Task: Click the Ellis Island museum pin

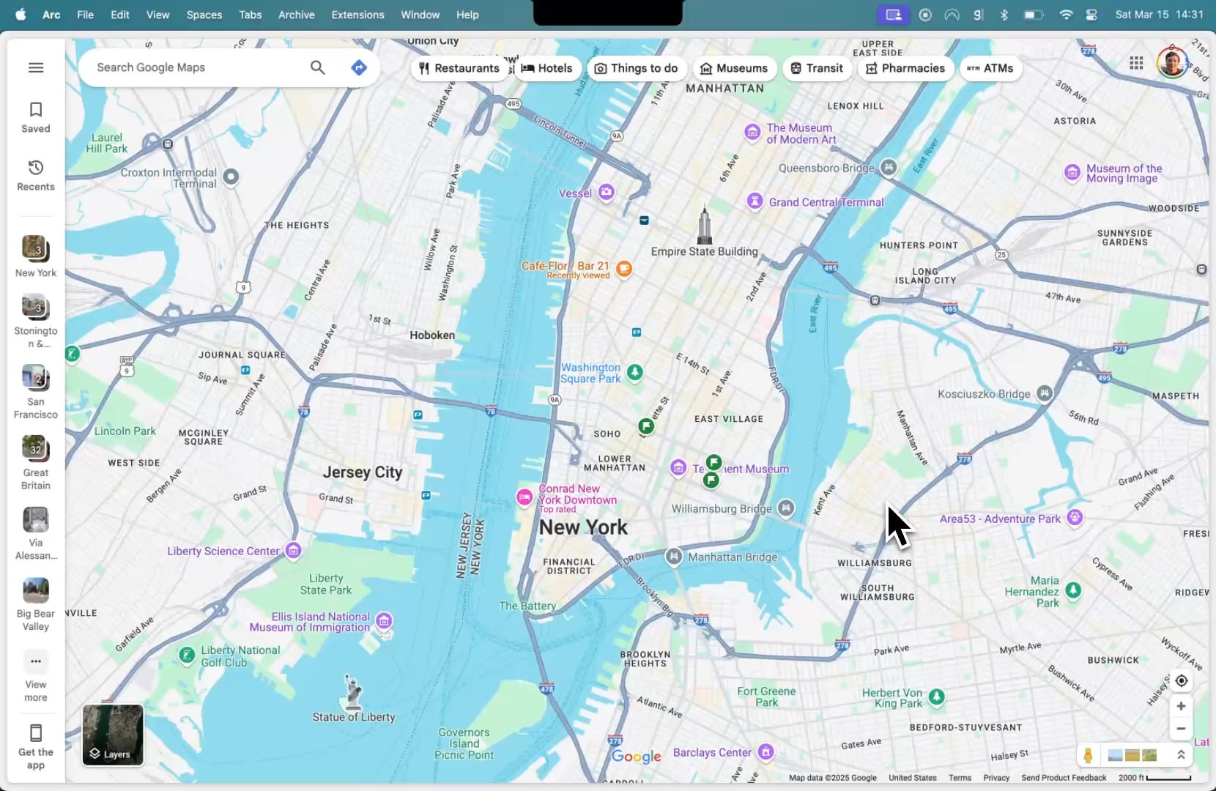Action: click(x=384, y=621)
